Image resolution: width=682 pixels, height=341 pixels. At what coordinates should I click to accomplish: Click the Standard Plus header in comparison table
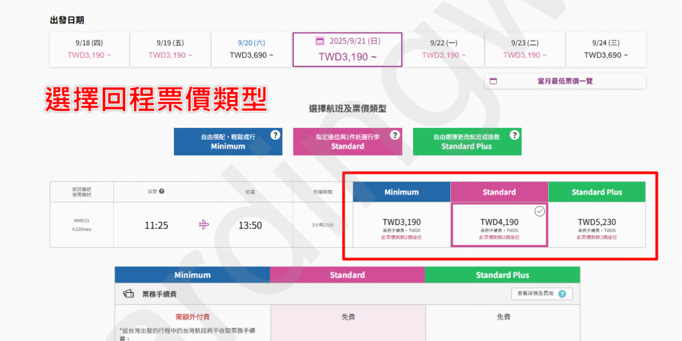(502, 275)
